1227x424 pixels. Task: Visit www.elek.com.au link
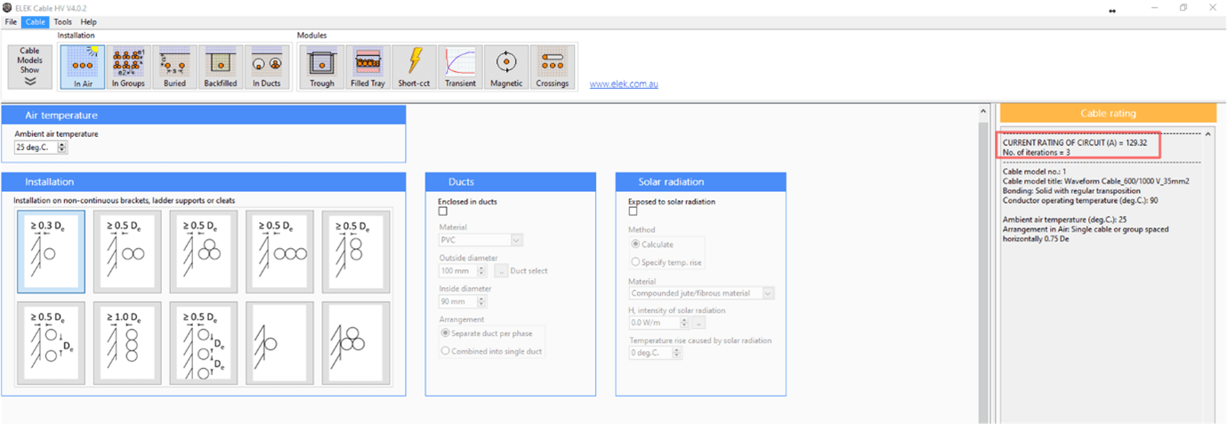[x=624, y=84]
